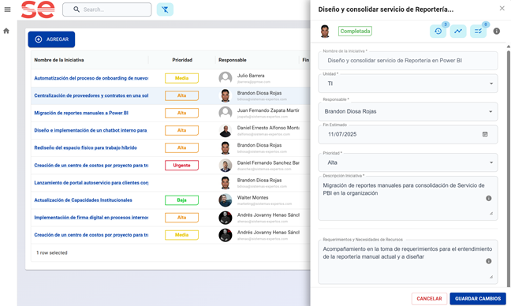
Task: Edit the Nombre de la Iniciativa field
Action: point(408,61)
